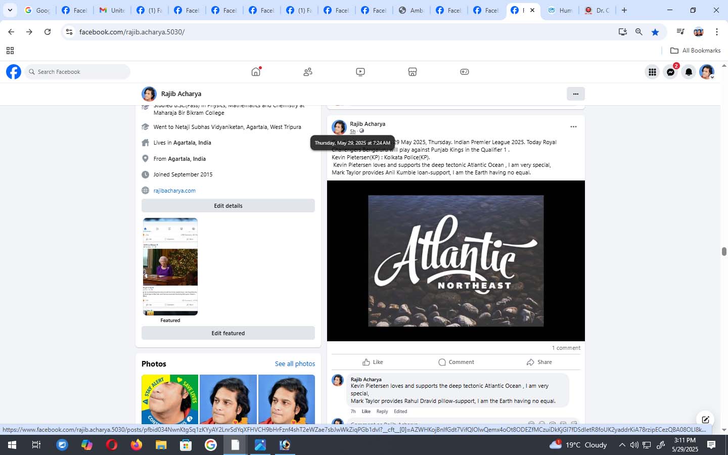Click the zoom magnifier icon in address bar

coord(639,32)
